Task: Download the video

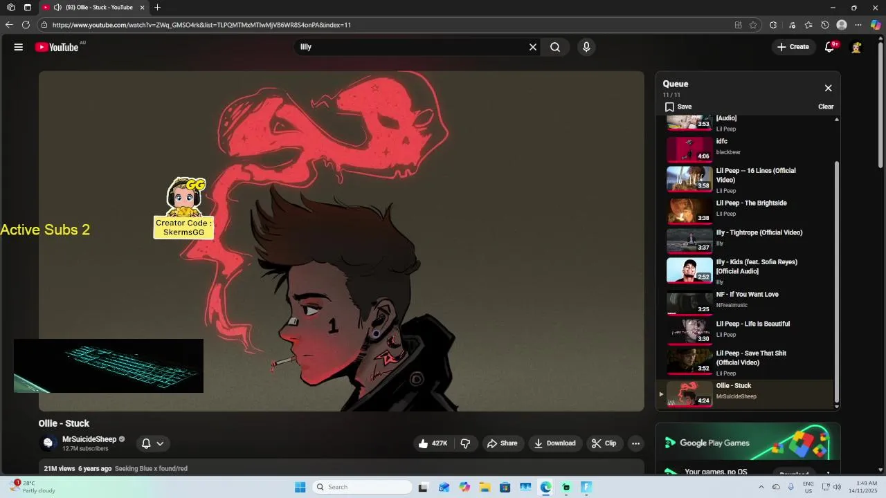Action: 555,443
